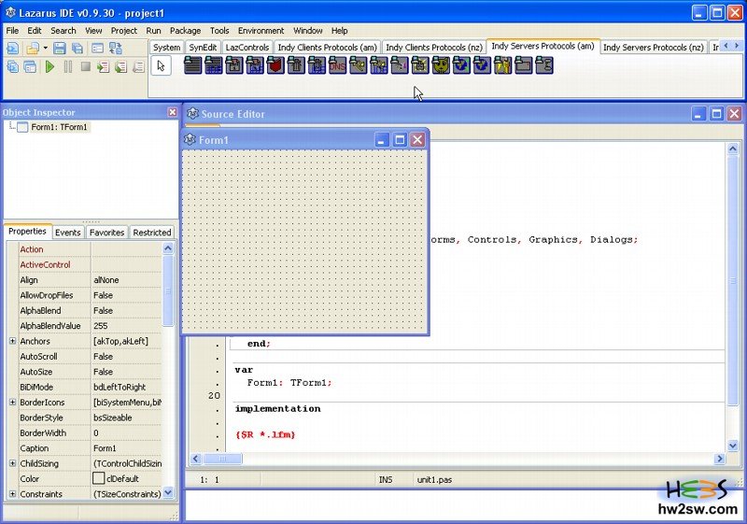Switch to the System palette tab
This screenshot has height=524, width=747.
click(167, 47)
